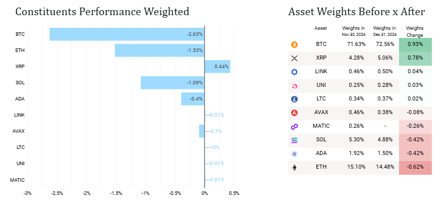Select the Weights in Nov 30, 2024 header

353,31
